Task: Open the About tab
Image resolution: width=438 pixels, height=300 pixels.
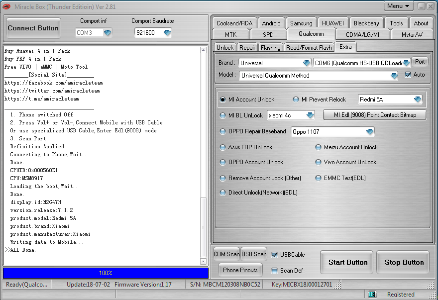Action: pos(421,23)
